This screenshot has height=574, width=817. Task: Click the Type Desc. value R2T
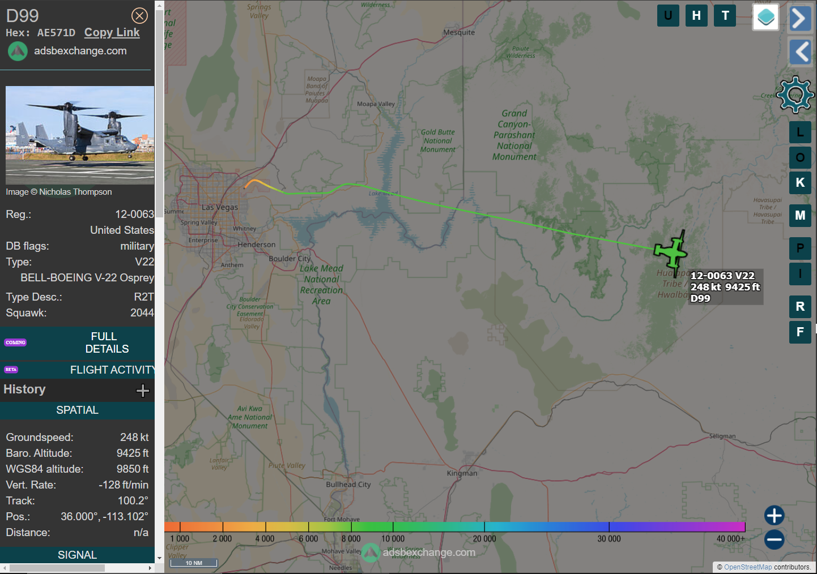tap(144, 297)
